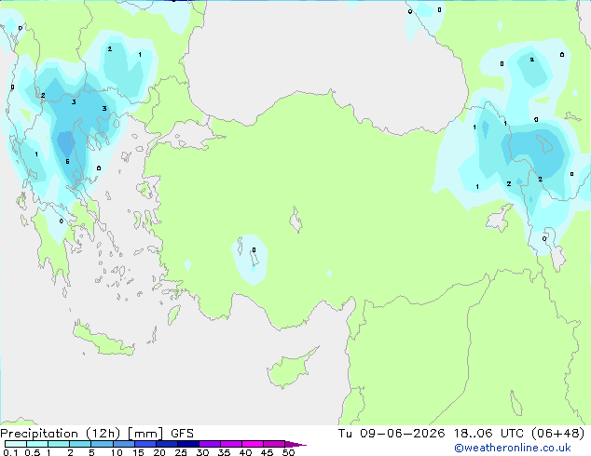Click the '45' legend scale label
The image size is (591, 456).
pyautogui.click(x=267, y=452)
